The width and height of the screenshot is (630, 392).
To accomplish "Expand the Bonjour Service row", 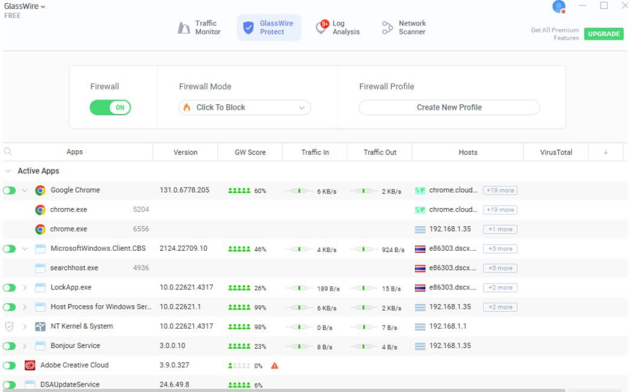I will click(x=25, y=346).
